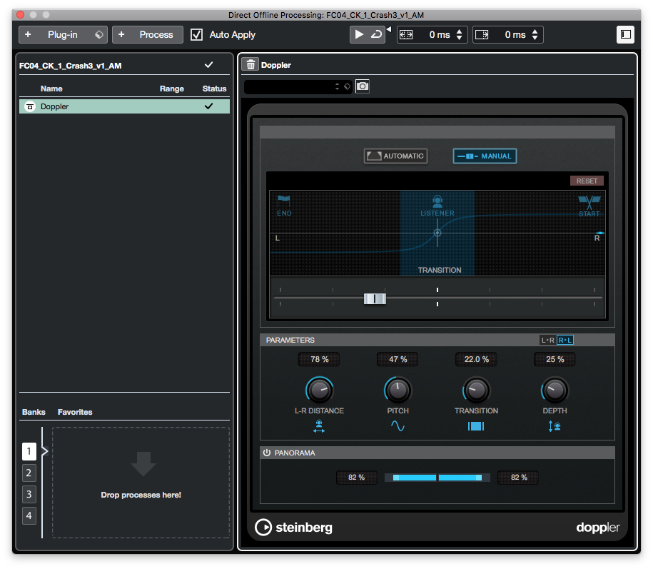Click the preset diamond icon next to the preset field

click(x=348, y=86)
